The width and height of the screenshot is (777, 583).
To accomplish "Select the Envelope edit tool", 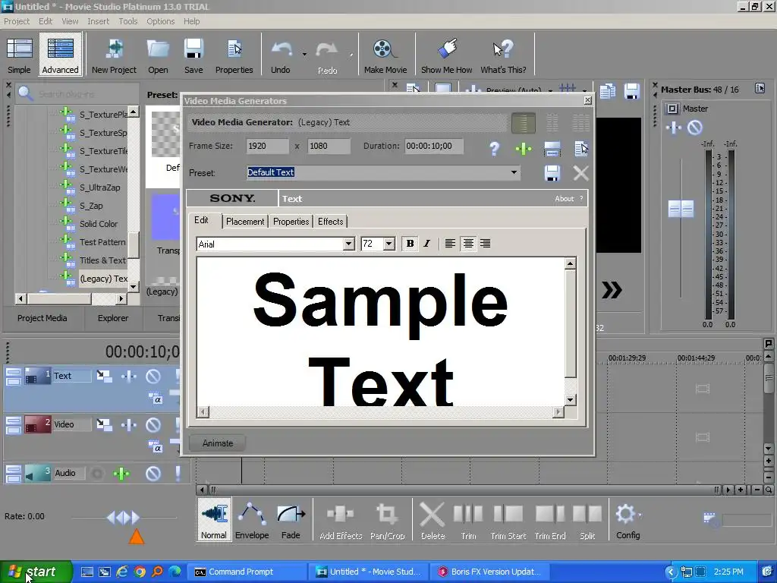I will [x=252, y=519].
